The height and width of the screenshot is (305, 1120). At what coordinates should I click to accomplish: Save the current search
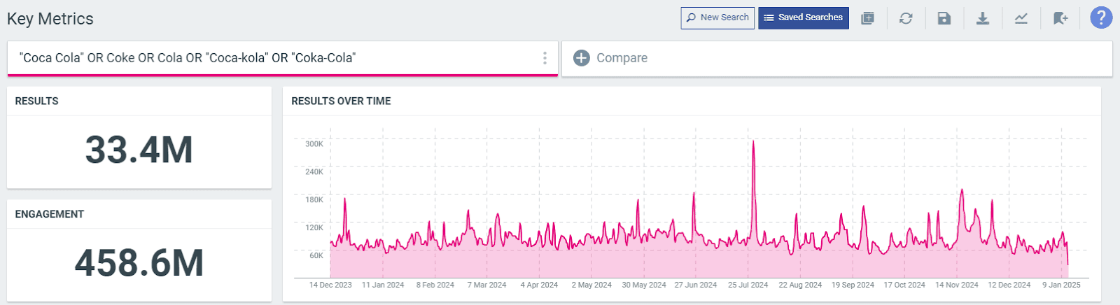(944, 18)
